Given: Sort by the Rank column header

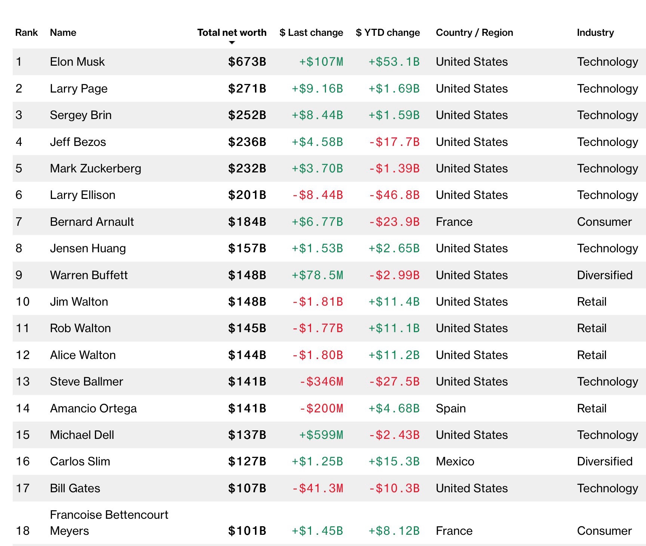Looking at the screenshot, I should point(26,32).
